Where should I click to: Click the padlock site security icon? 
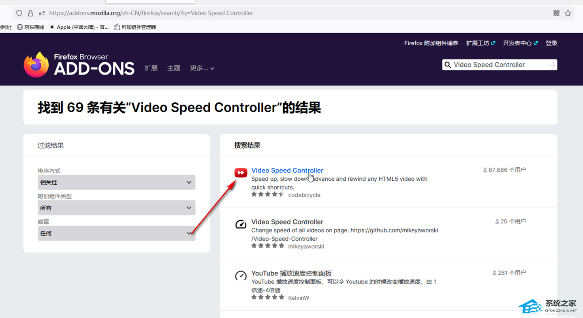coord(30,13)
